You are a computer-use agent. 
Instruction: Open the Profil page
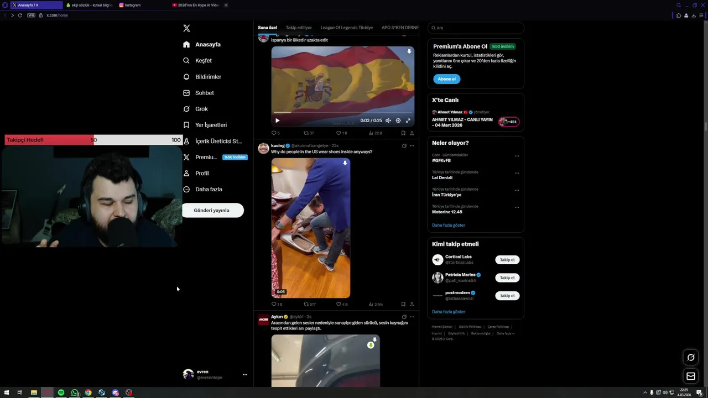click(196, 173)
